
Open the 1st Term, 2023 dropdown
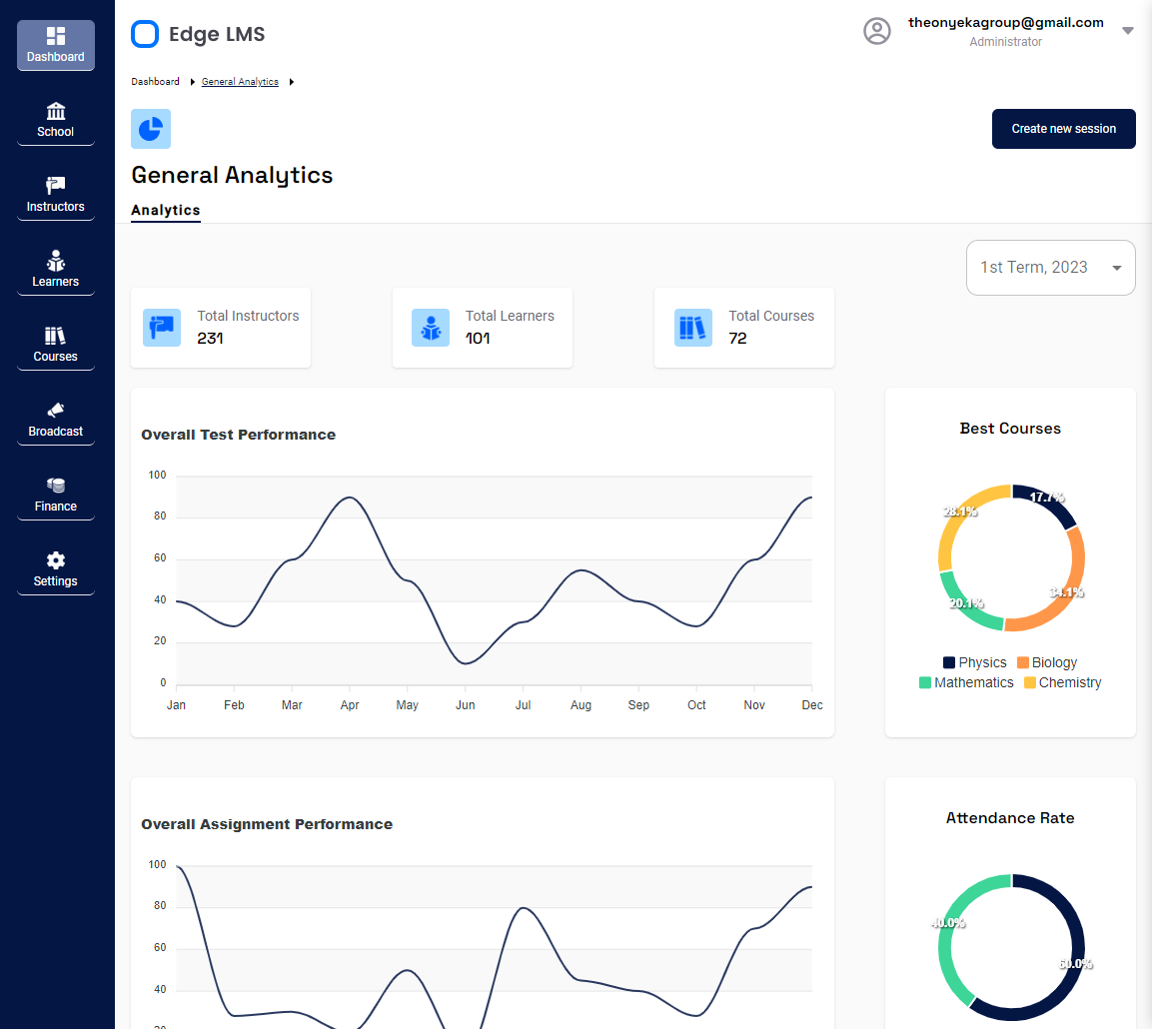point(1051,268)
